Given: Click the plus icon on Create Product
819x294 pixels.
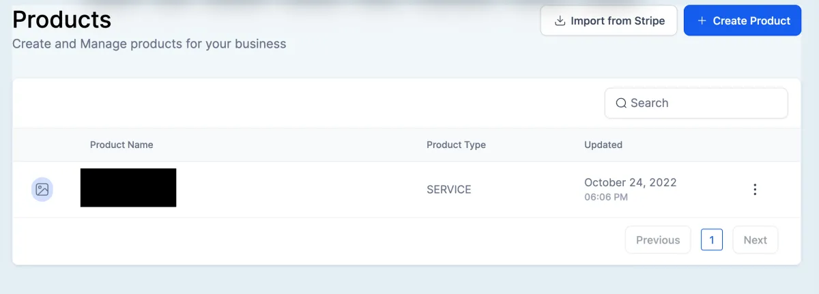Looking at the screenshot, I should coord(702,21).
